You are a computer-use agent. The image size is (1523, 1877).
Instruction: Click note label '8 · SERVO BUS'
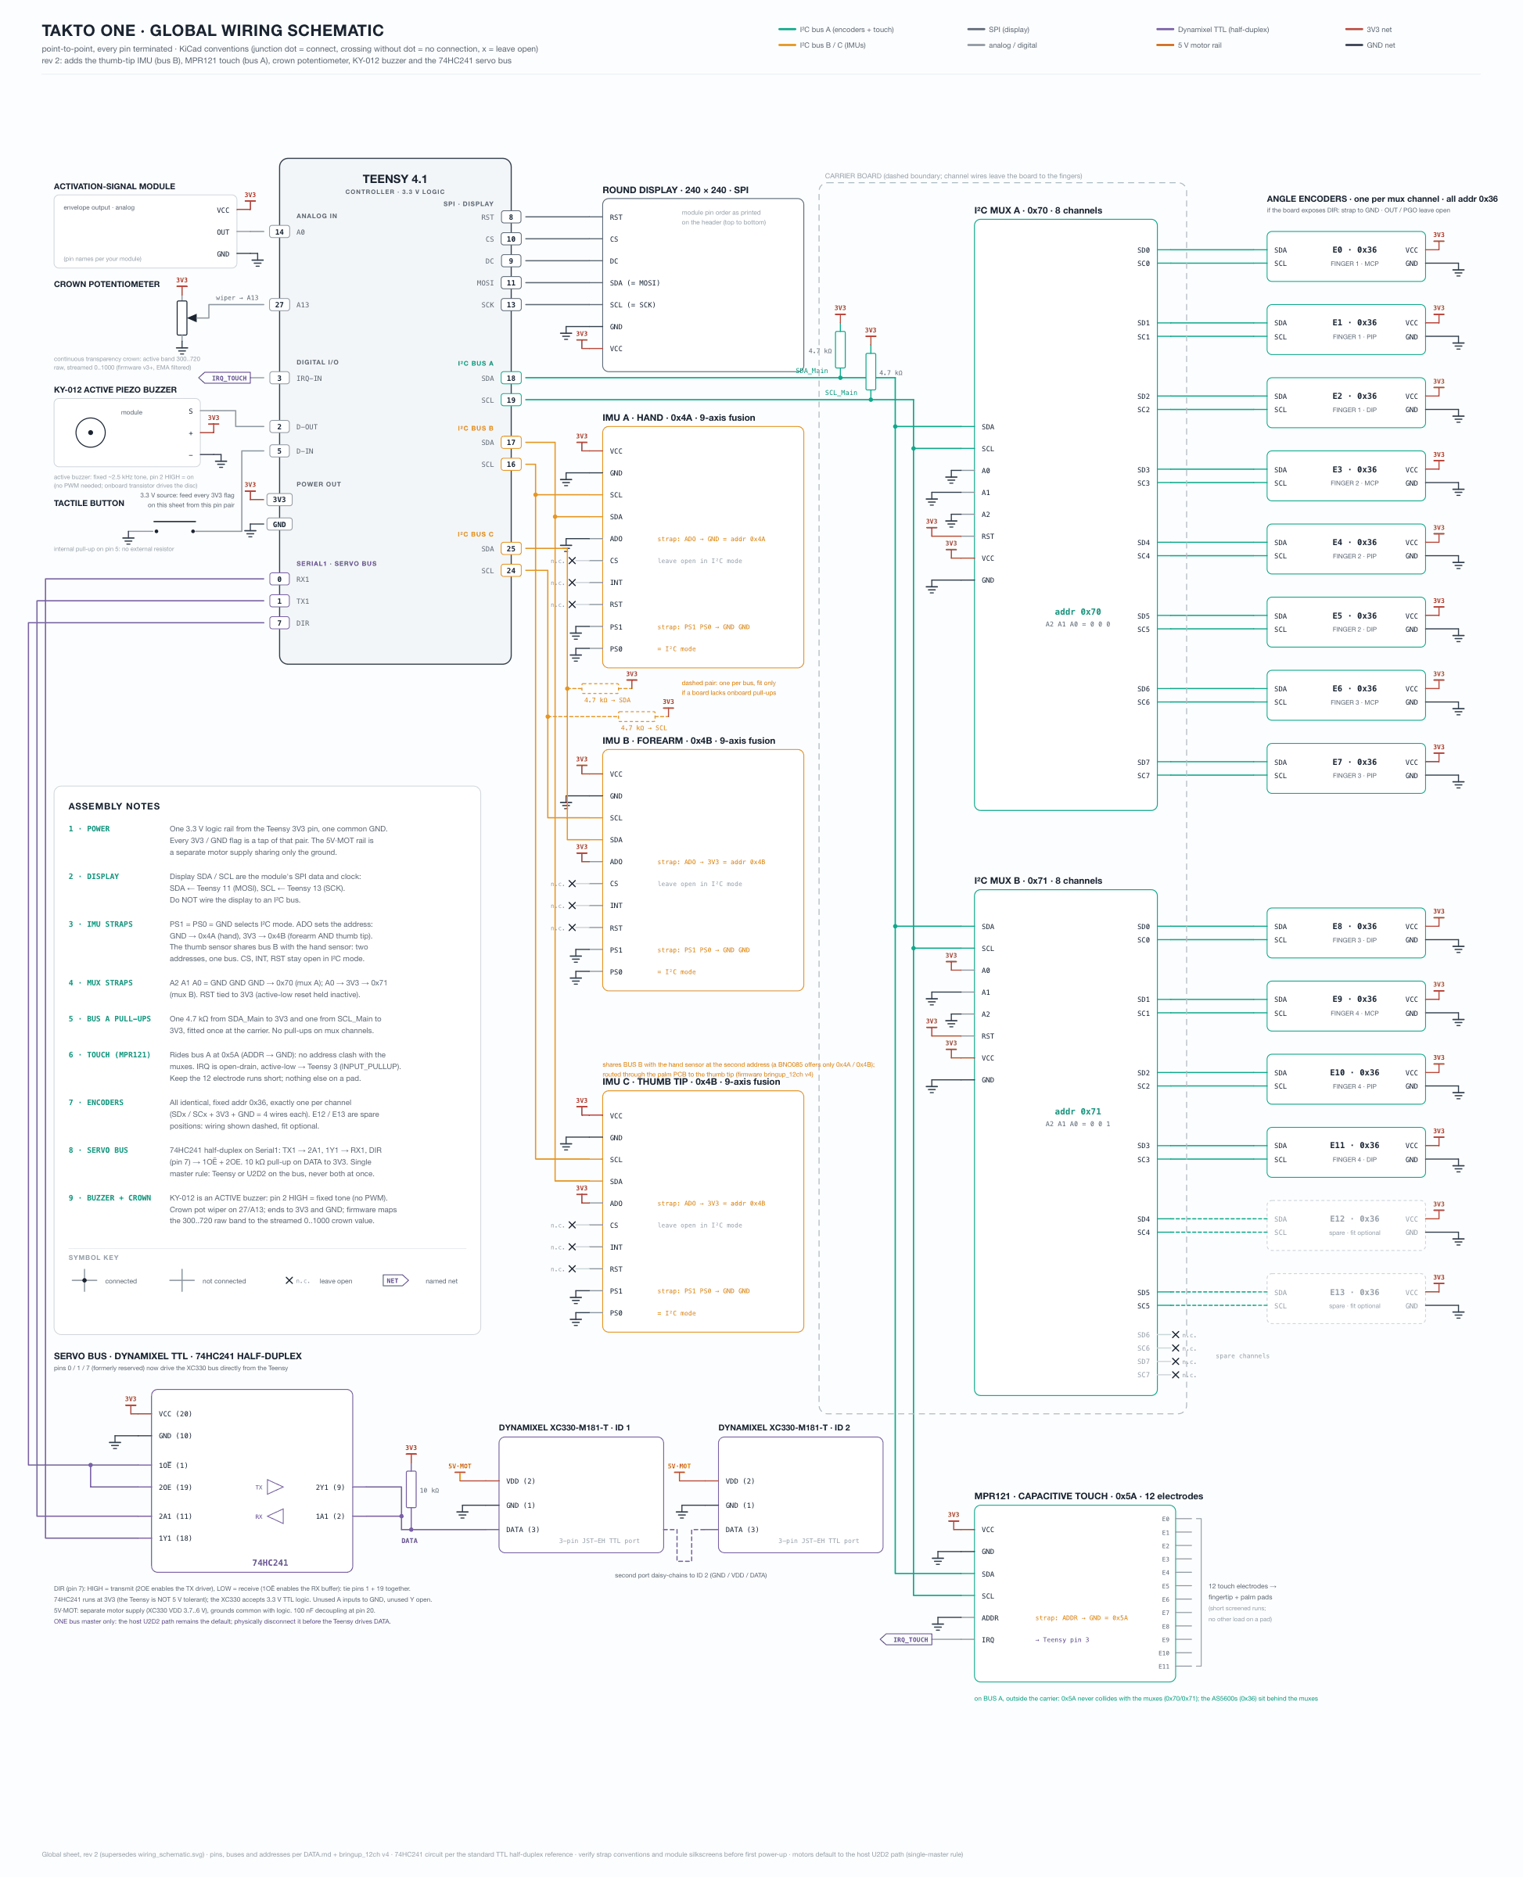point(99,1150)
